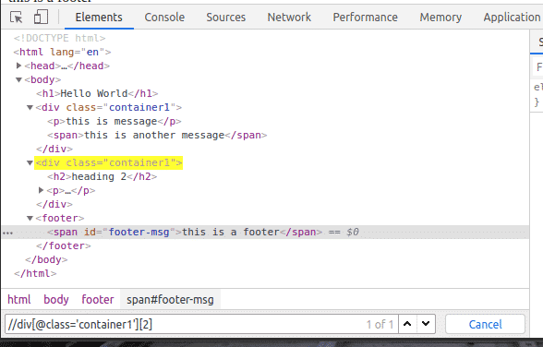Open the ellipsis menu beside footer-msg span
This screenshot has width=543, height=347.
click(x=7, y=233)
